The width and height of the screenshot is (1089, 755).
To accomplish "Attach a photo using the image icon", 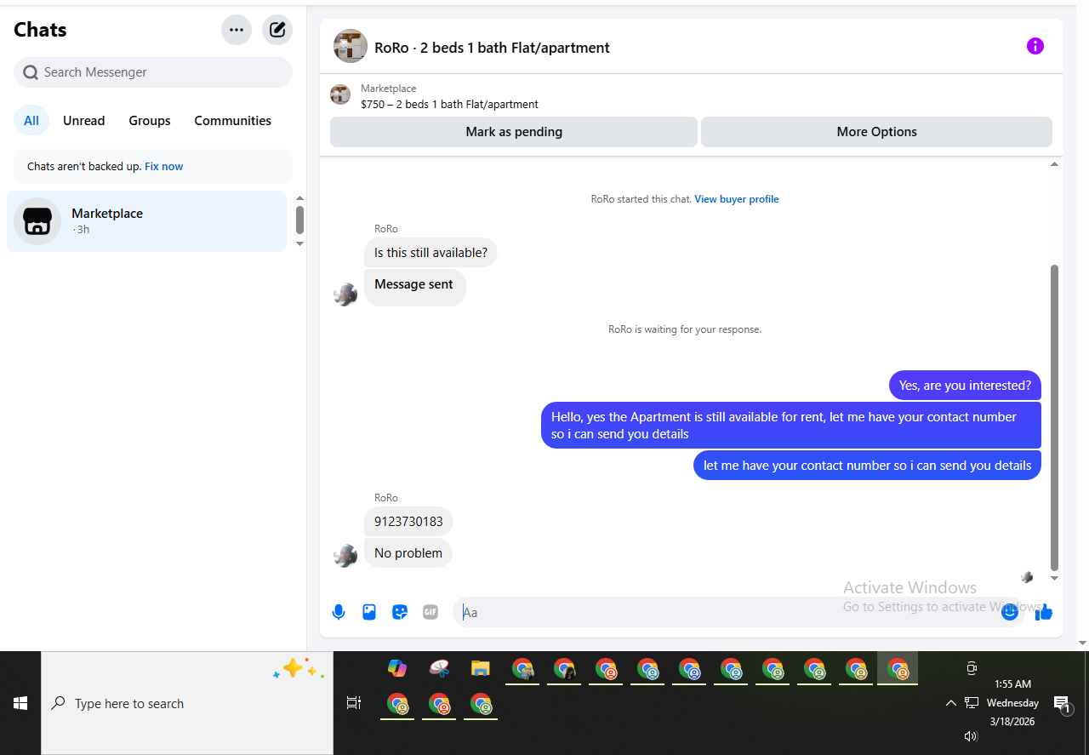I will 369,612.
